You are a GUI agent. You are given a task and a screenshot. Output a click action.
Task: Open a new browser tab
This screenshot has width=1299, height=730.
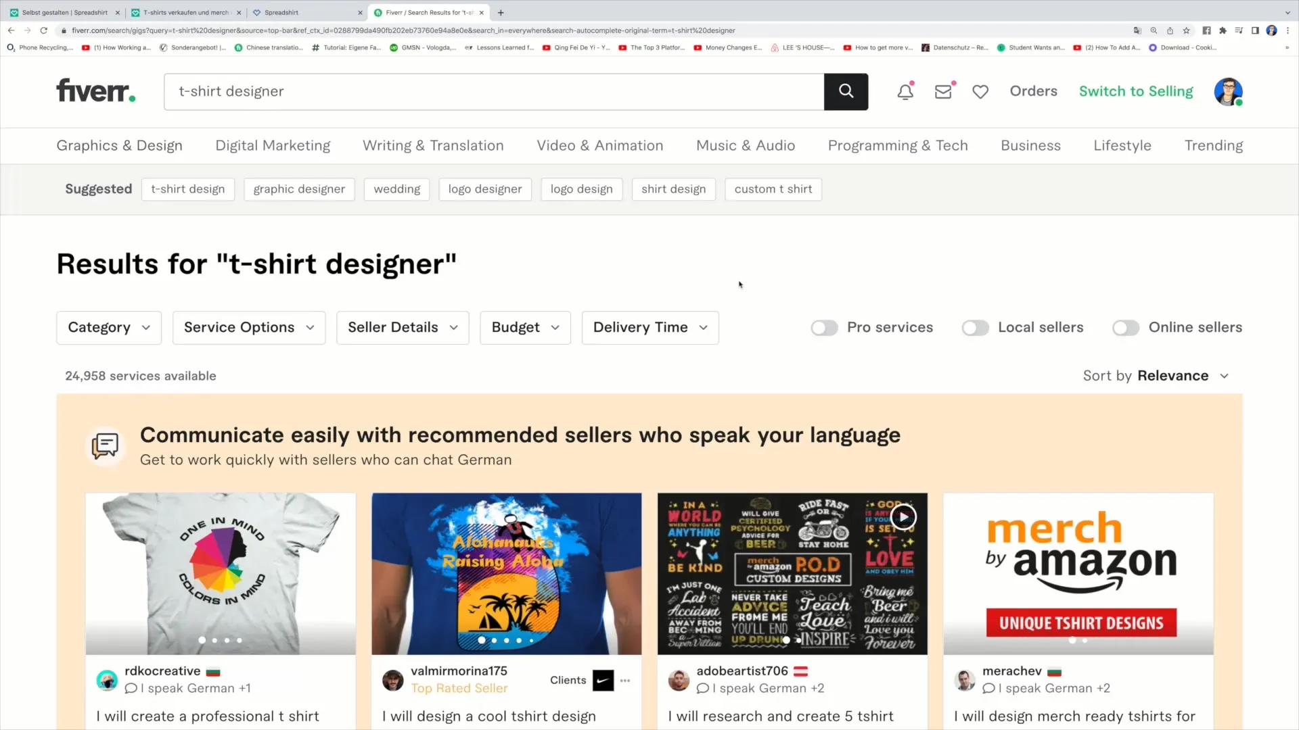[501, 12]
